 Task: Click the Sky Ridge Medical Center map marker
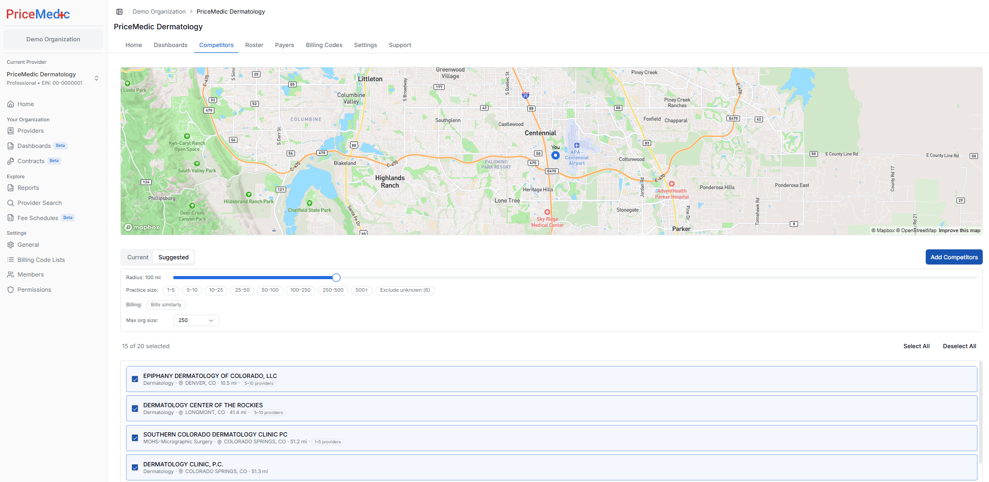[547, 212]
